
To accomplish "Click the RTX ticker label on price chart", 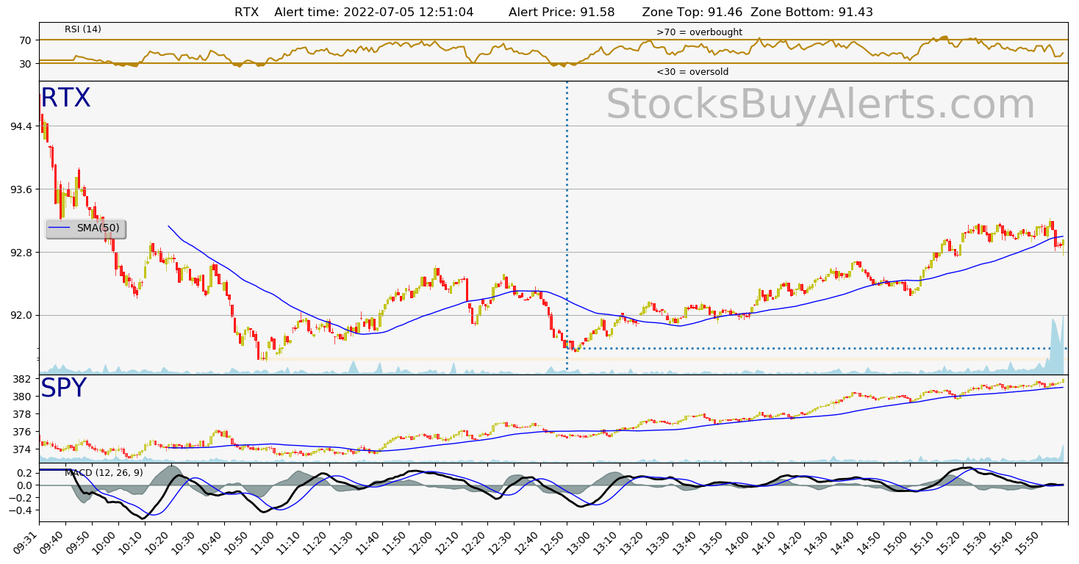I will (65, 98).
